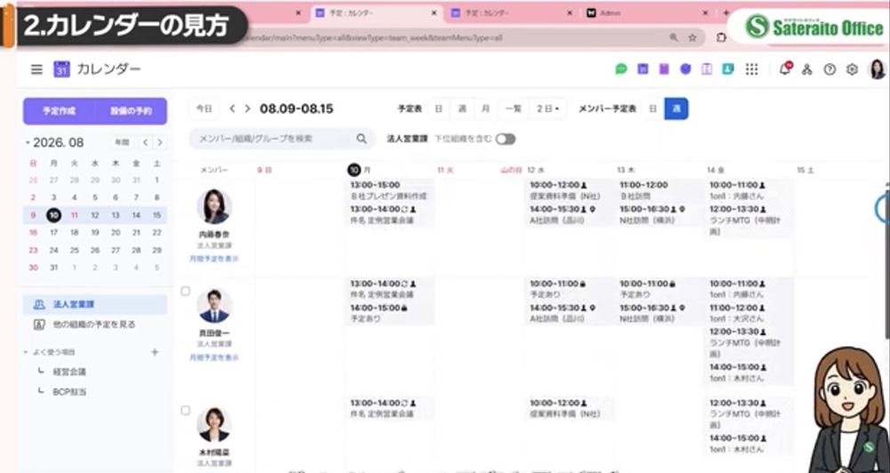890x473 pixels.
Task: Click the 年間 button
Action: click(122, 142)
